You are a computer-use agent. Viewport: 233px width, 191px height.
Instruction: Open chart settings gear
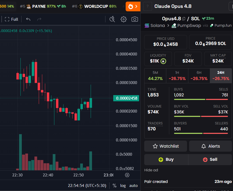[123, 19]
